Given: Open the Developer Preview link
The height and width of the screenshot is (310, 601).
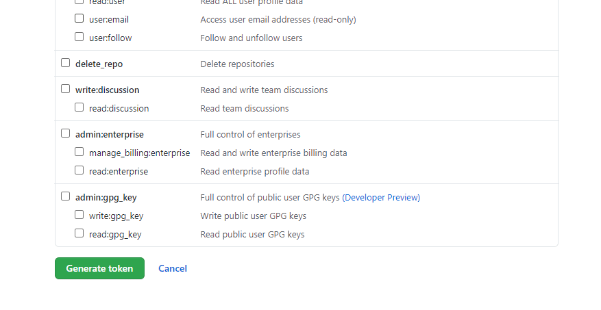Looking at the screenshot, I should 381,198.
